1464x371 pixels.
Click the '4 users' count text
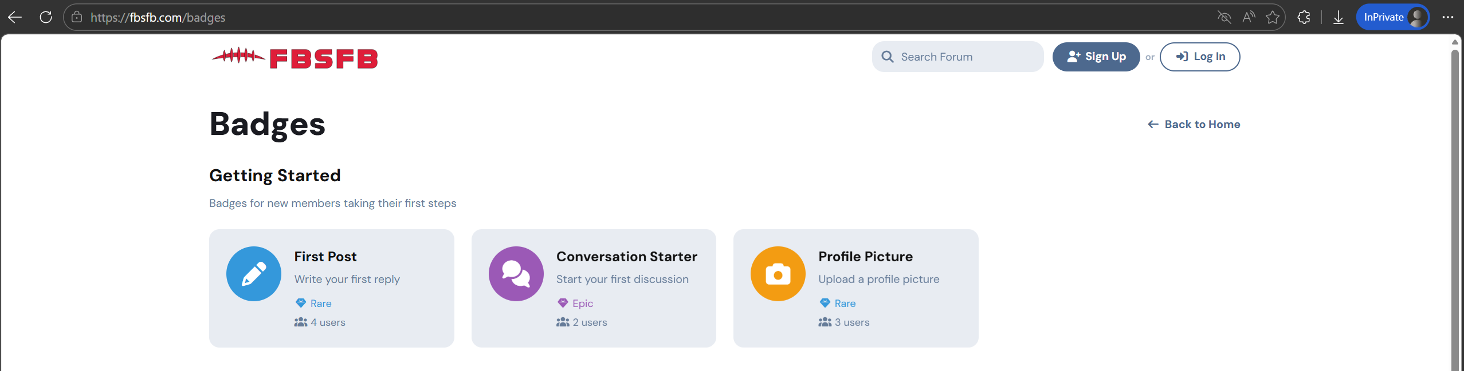(328, 322)
